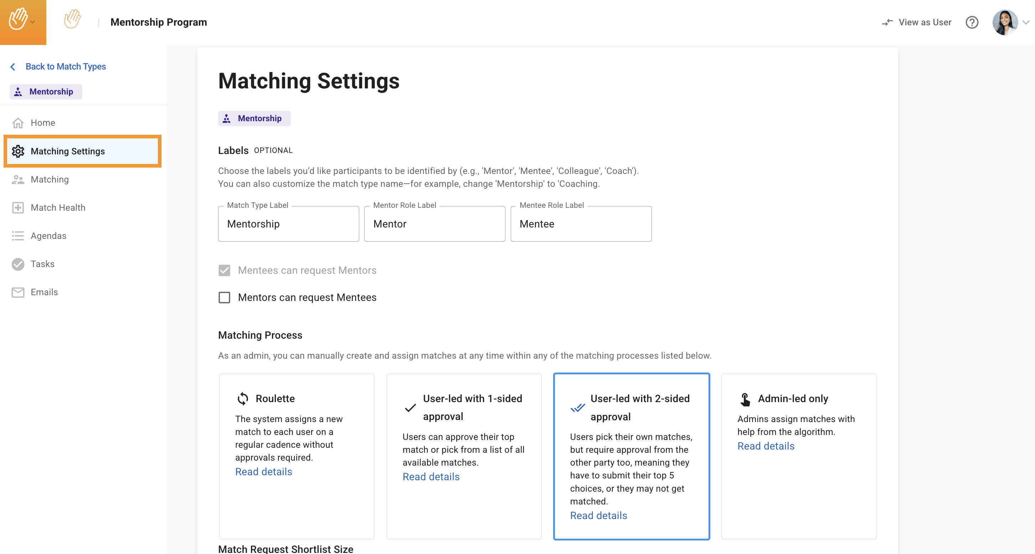Open Matching in the sidebar menu

(50, 179)
